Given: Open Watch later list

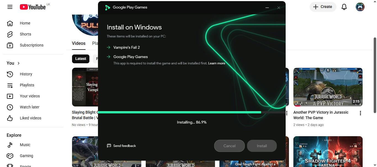Looking at the screenshot, I should click(30, 107).
